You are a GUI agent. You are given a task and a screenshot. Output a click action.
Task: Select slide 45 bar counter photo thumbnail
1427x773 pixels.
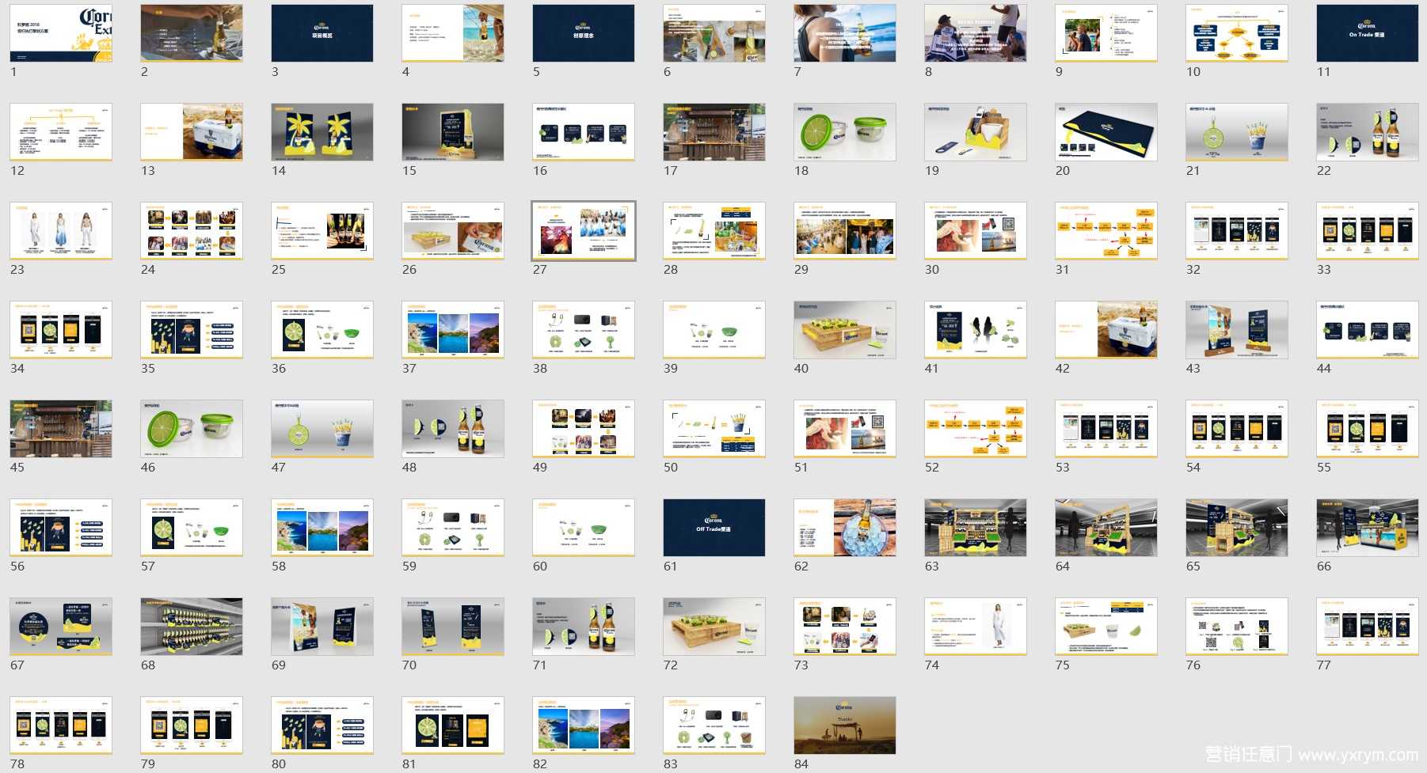click(x=61, y=429)
